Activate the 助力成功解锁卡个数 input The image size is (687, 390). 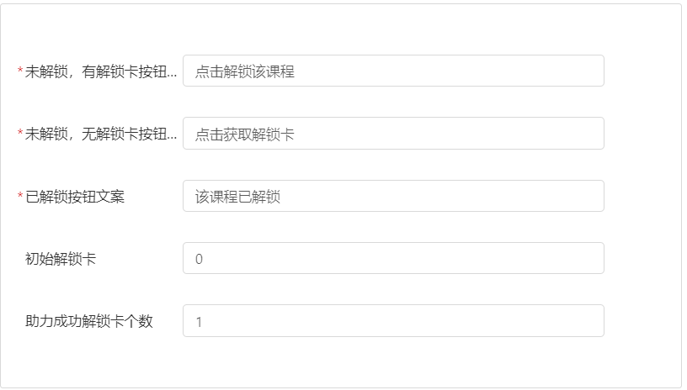pyautogui.click(x=392, y=321)
